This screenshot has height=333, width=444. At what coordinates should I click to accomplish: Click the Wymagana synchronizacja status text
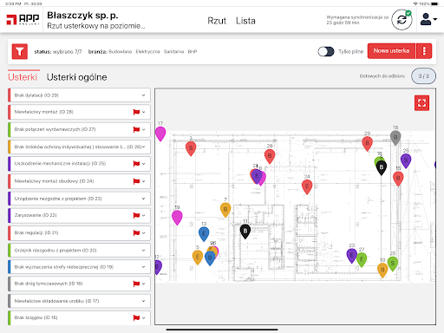pyautogui.click(x=357, y=20)
